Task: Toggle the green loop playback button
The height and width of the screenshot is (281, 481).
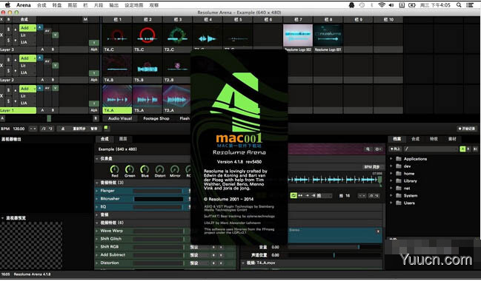Action: (x=293, y=195)
